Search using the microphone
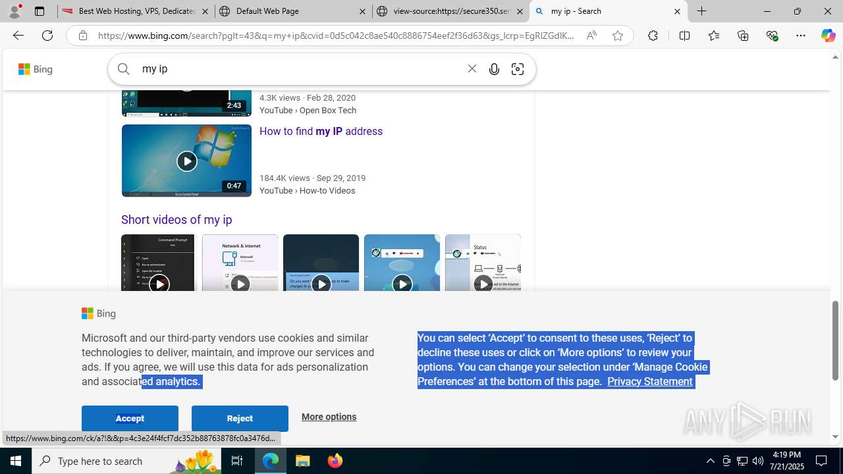The height and width of the screenshot is (474, 843). [x=494, y=68]
